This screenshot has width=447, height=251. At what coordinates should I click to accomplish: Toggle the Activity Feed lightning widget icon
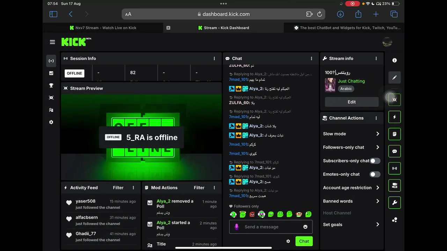pos(395,117)
